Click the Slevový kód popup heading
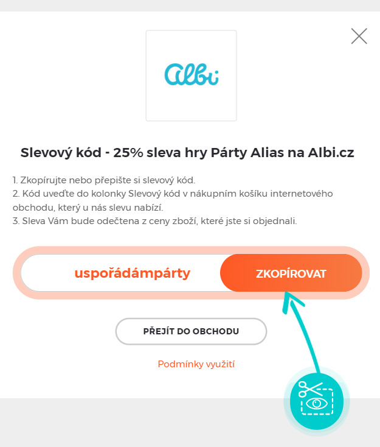The image size is (380, 447). [x=187, y=152]
